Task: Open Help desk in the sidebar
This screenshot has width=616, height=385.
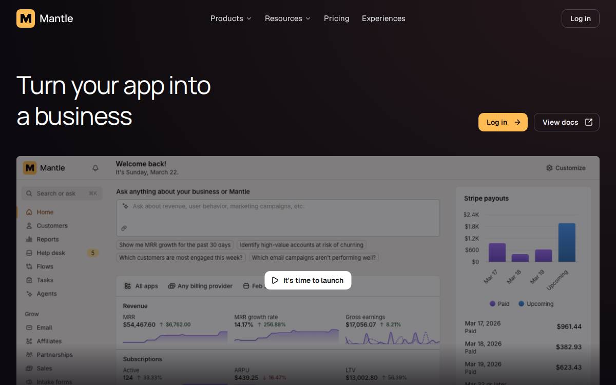Action: (61, 253)
